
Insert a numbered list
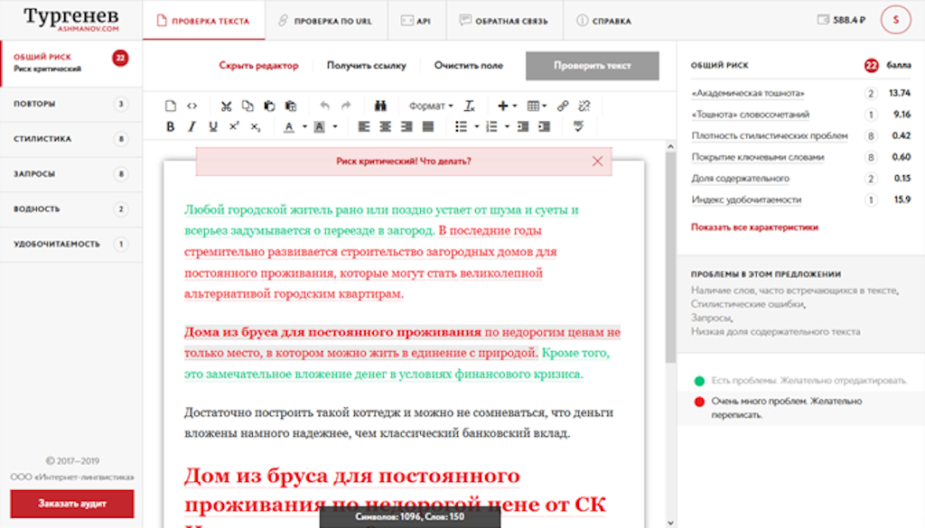[491, 126]
